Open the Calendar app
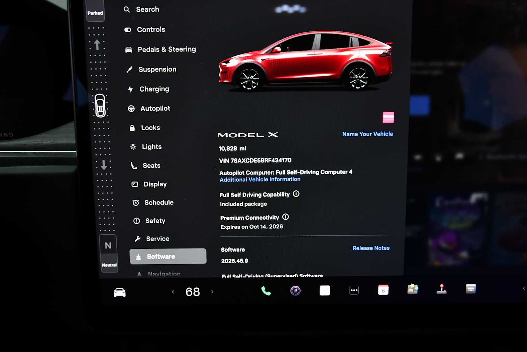The width and height of the screenshot is (527, 352). (383, 290)
